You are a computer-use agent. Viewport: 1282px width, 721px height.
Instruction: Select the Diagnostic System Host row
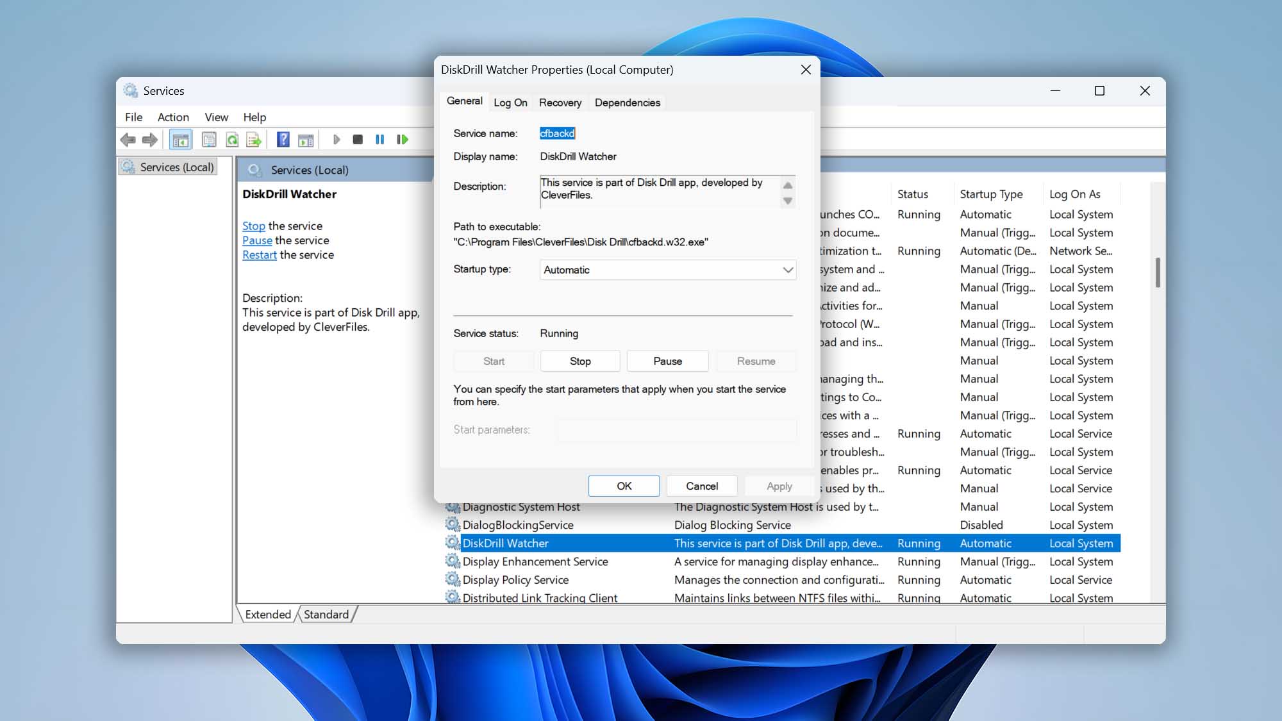pyautogui.click(x=781, y=507)
